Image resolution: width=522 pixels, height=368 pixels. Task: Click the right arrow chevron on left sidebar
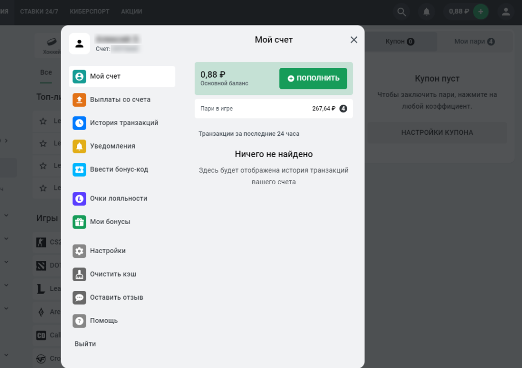pyautogui.click(x=6, y=141)
